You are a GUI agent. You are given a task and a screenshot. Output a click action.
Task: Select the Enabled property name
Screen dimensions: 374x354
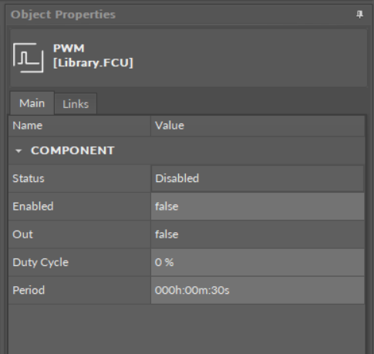tap(33, 207)
